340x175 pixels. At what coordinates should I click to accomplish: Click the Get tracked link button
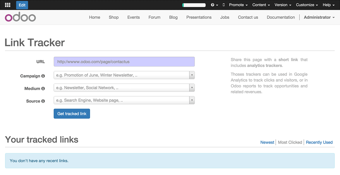[72, 114]
